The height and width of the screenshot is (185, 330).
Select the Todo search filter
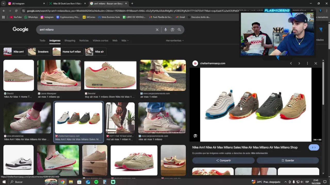(42, 41)
